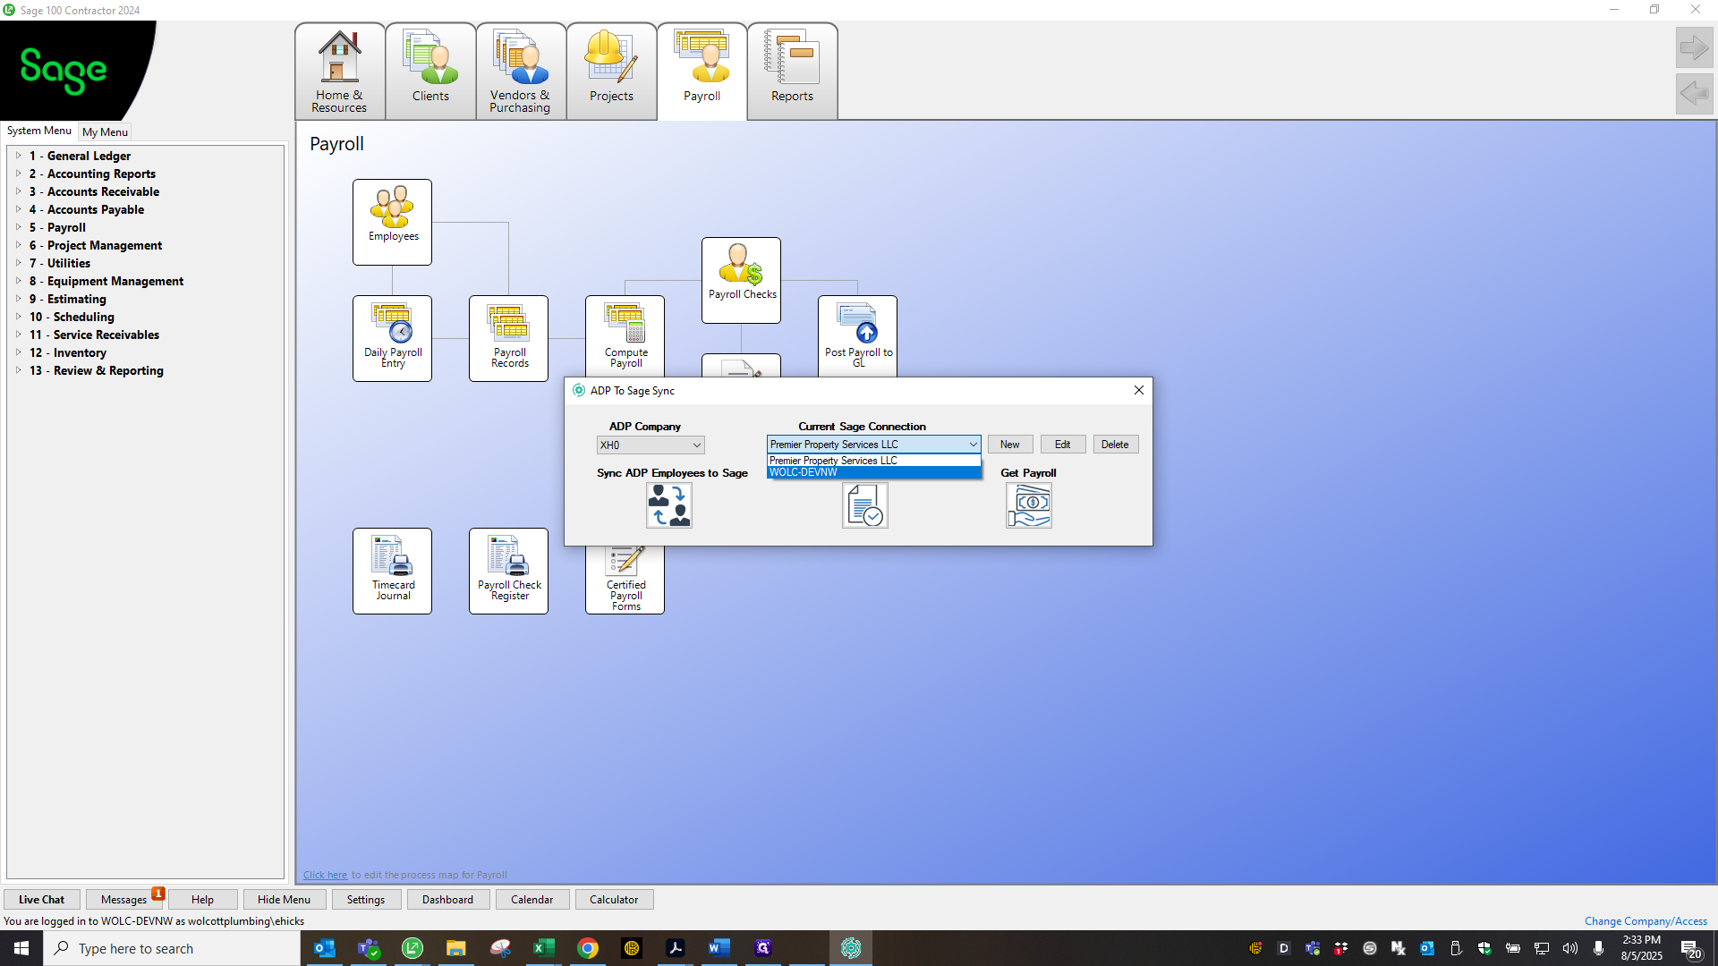Select System Menu tab
The image size is (1718, 966).
coord(39,131)
